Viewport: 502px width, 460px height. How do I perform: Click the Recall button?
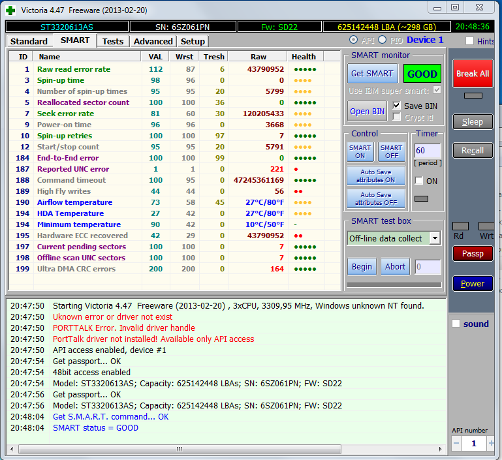point(473,150)
